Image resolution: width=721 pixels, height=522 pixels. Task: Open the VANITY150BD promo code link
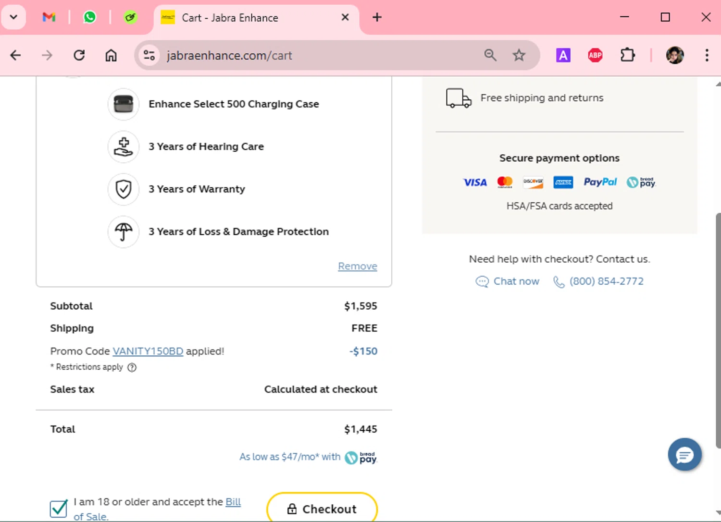tap(148, 351)
